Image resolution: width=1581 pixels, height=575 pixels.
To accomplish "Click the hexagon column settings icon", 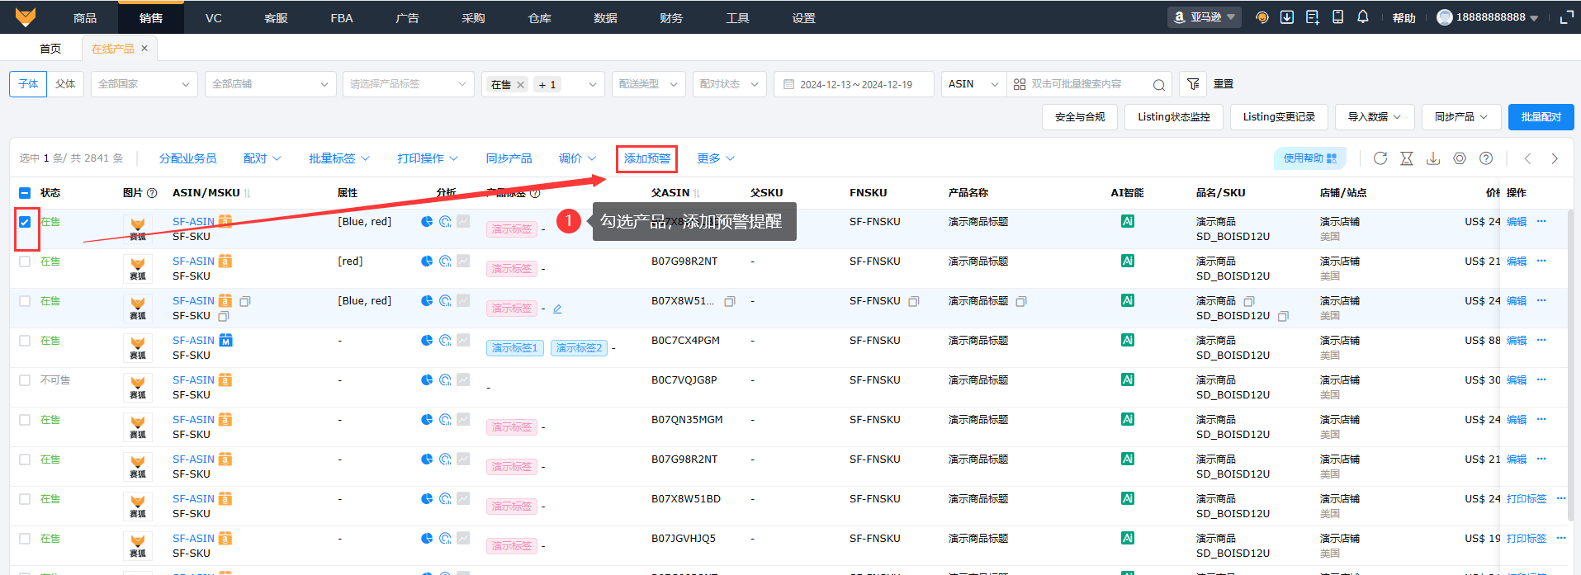I will click(x=1460, y=158).
